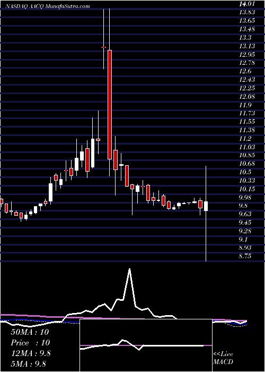Click the peak of the white volume line
265x372 pixels.
(129, 269)
